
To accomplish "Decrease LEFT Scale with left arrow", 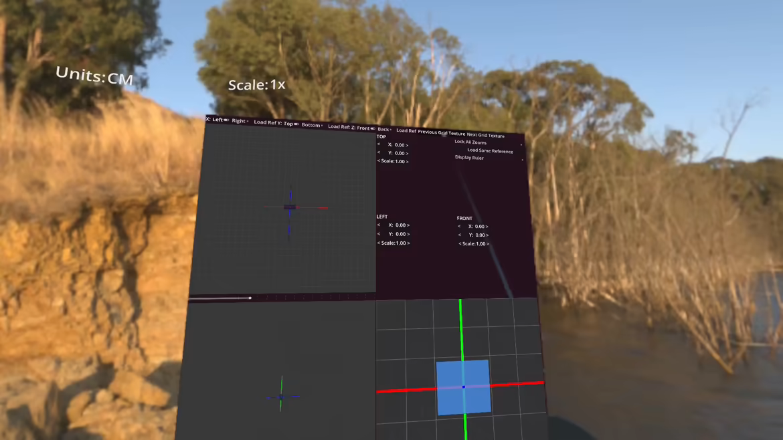I will point(379,243).
